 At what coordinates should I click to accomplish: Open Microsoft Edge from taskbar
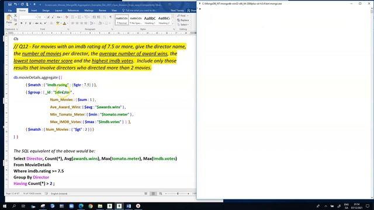click(81, 206)
